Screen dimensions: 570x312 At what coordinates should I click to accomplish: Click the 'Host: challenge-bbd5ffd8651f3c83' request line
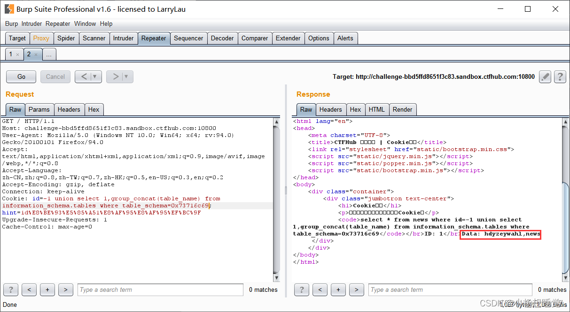point(109,128)
